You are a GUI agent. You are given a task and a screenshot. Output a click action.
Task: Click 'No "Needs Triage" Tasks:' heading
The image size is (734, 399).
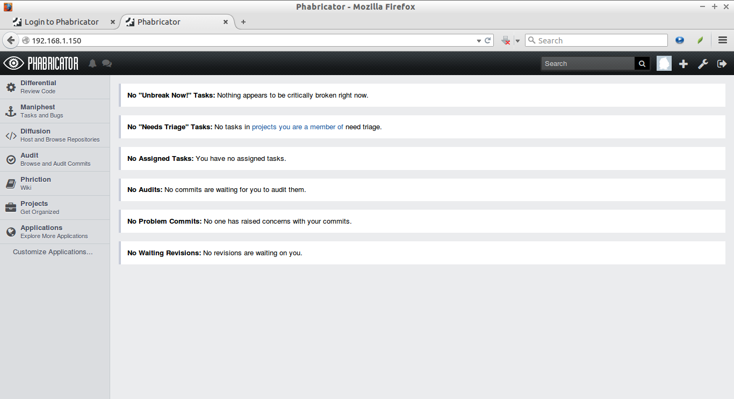tap(170, 127)
